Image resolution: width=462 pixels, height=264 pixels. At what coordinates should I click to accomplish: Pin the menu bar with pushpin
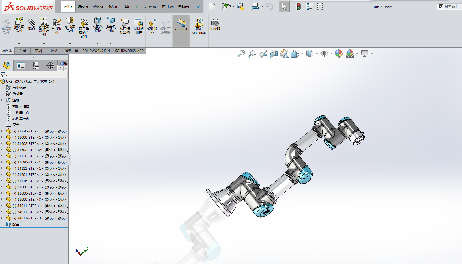[198, 7]
